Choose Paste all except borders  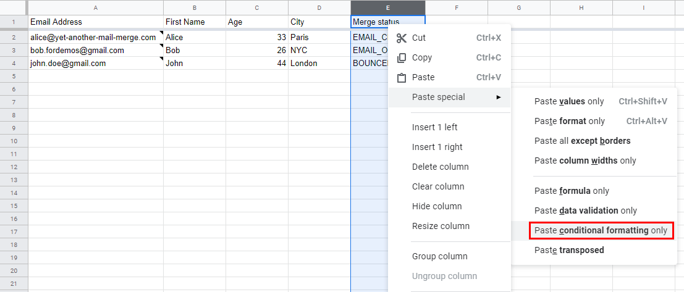(x=582, y=141)
